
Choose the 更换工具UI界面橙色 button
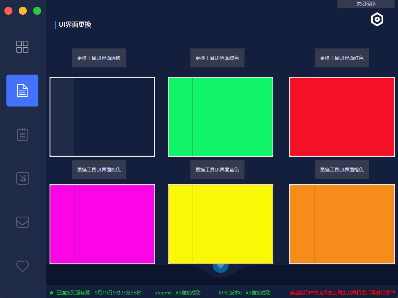click(342, 170)
